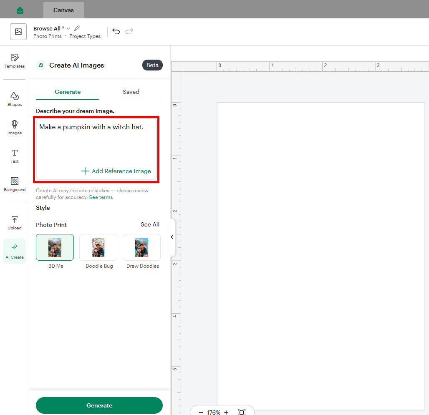
Task: Click the Beta badge
Action: tap(152, 65)
